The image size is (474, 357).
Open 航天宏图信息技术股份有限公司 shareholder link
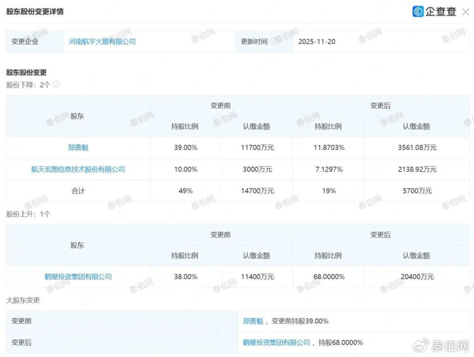pyautogui.click(x=78, y=169)
